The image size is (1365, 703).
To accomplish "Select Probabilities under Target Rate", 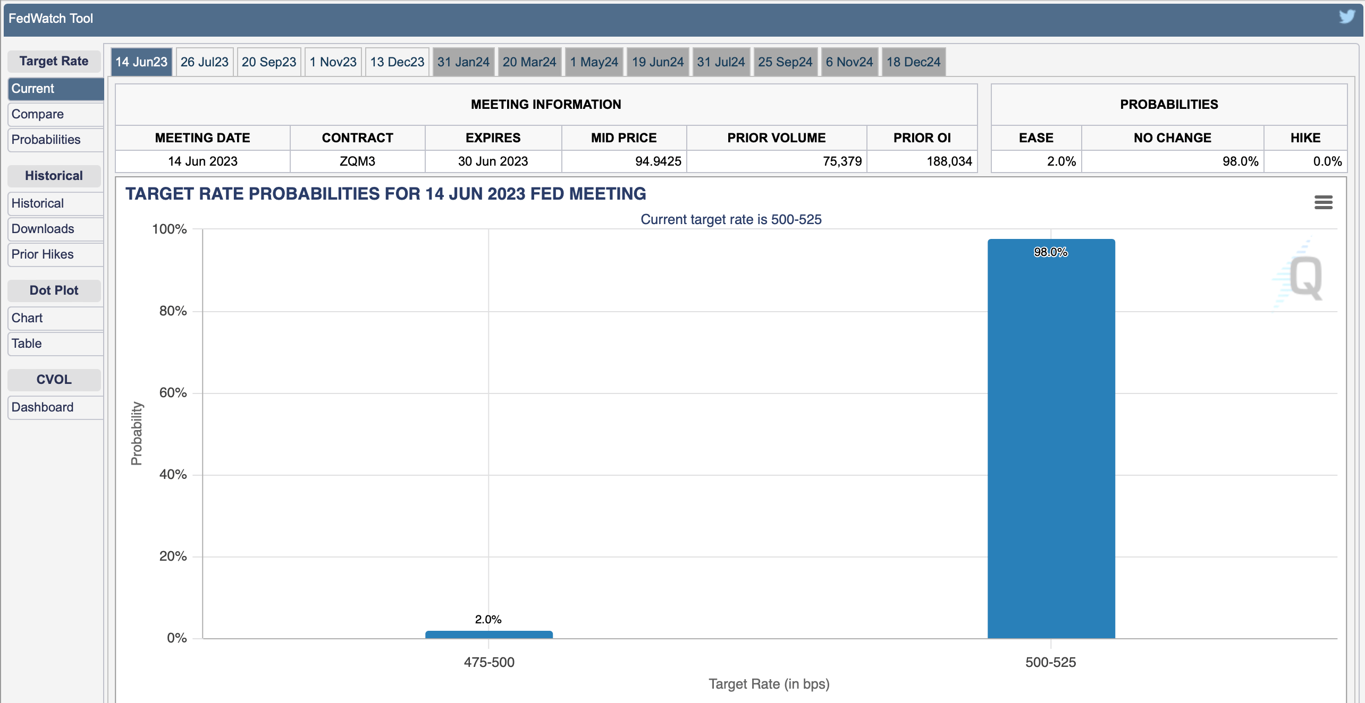I will point(55,140).
